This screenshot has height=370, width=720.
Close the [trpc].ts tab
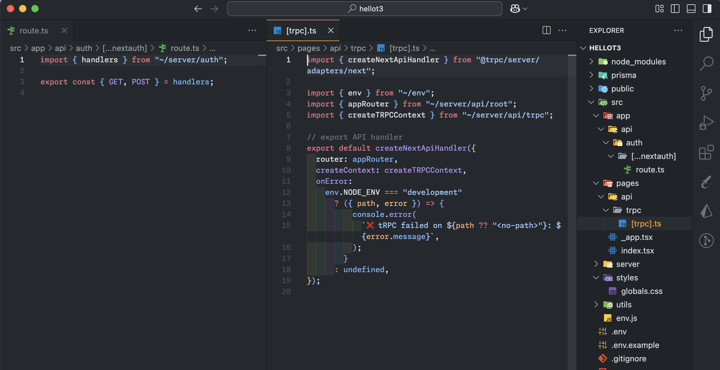click(x=331, y=30)
